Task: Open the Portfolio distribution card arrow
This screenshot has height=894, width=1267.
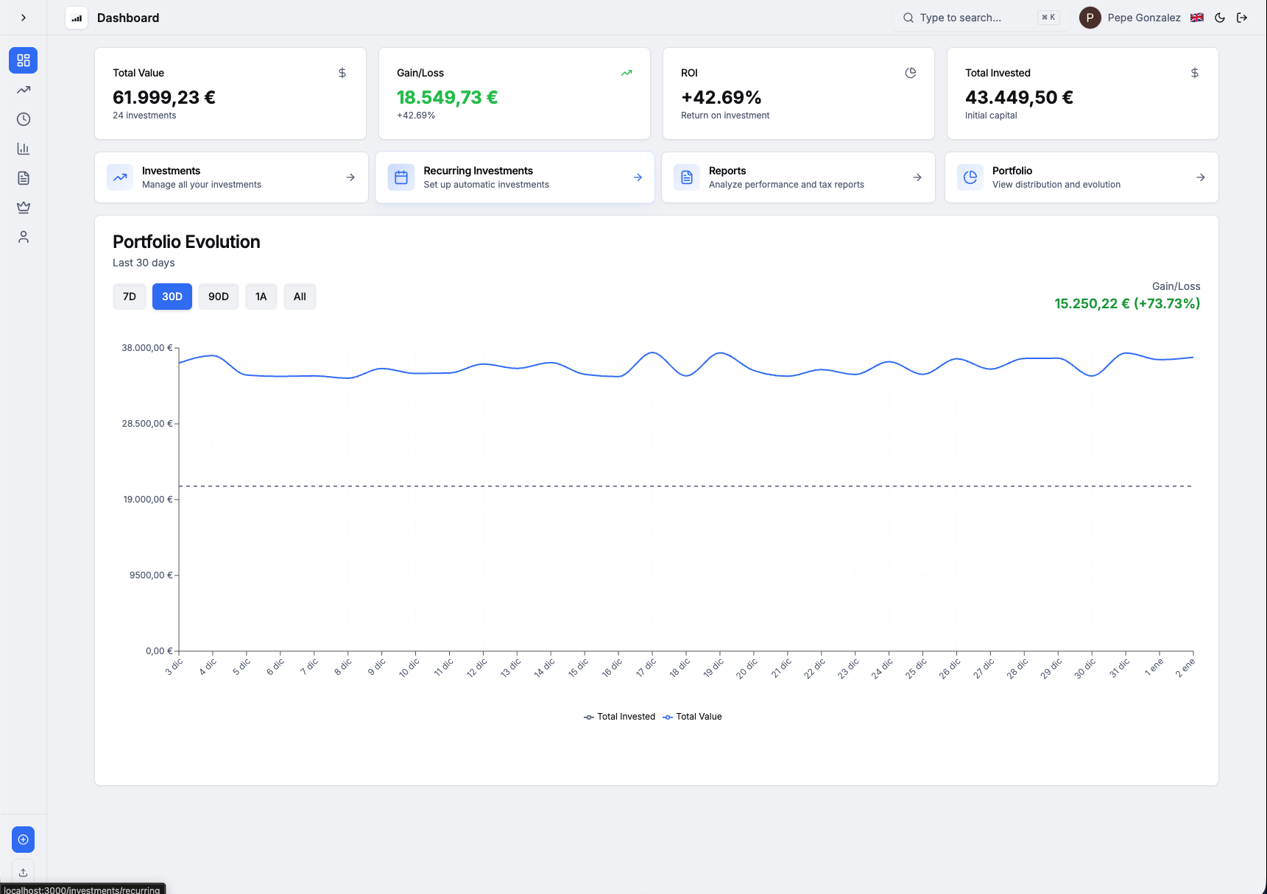Action: click(1201, 177)
